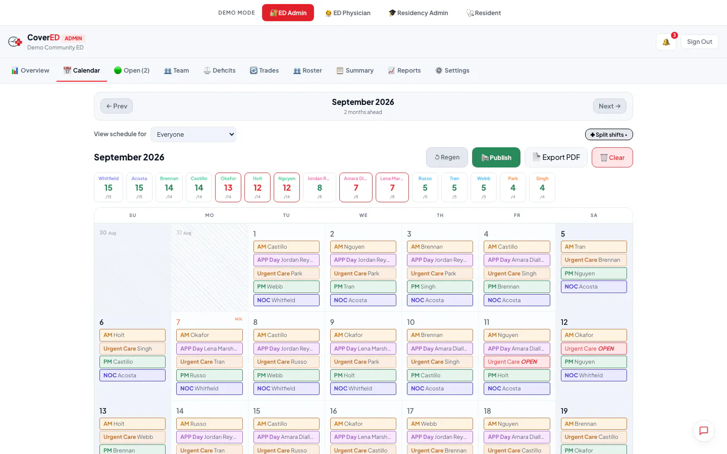727x454 pixels.
Task: Open the chat bubble widget
Action: pos(704,431)
